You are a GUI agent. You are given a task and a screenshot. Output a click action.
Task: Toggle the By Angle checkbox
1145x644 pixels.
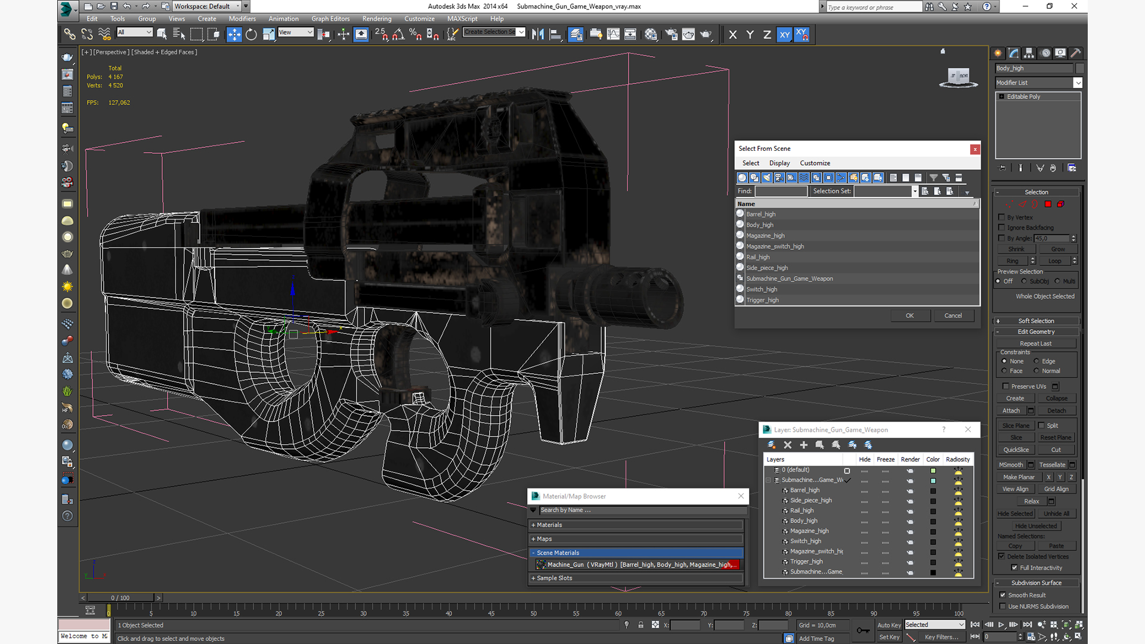[1002, 238]
